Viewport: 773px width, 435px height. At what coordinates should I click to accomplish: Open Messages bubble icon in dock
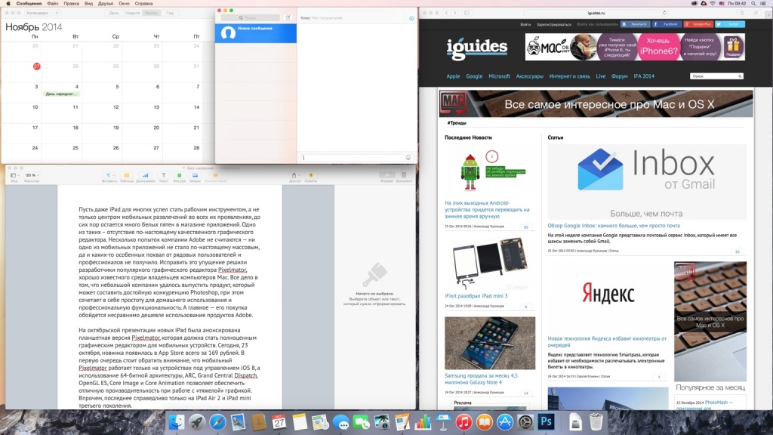coord(340,422)
